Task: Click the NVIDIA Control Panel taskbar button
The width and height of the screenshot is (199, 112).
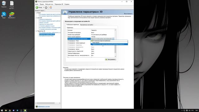Action: click(25, 110)
